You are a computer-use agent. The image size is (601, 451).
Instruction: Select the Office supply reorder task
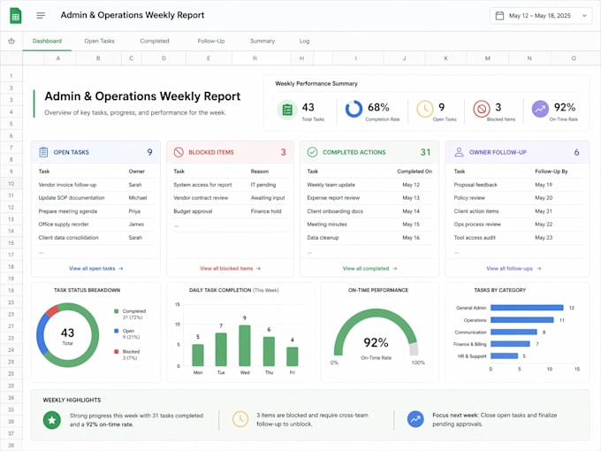click(64, 225)
